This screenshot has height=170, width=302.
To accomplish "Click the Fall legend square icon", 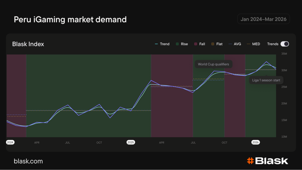I will pos(195,44).
